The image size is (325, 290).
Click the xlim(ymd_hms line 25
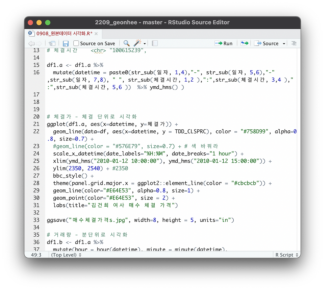pyautogui.click(x=162, y=161)
